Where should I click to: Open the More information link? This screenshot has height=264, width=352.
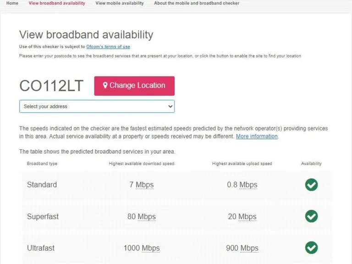[x=257, y=137]
